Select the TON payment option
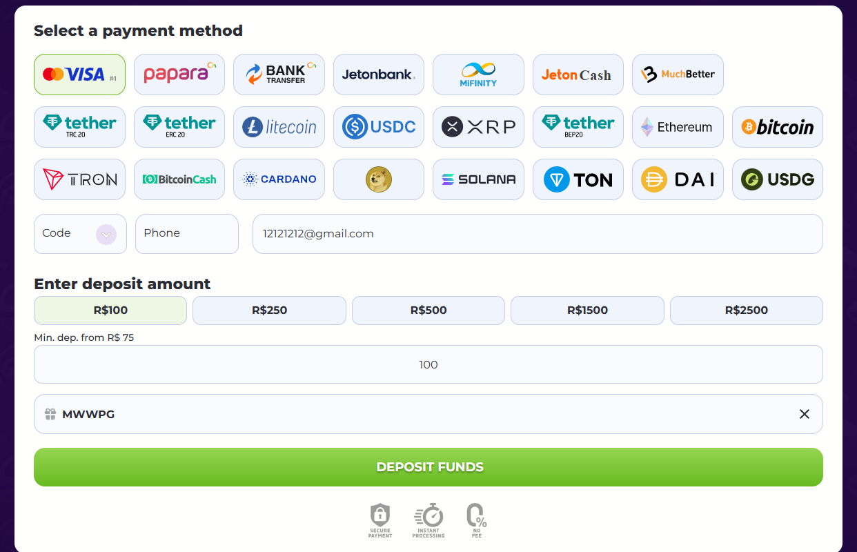Viewport: 857px width, 552px height. point(578,179)
